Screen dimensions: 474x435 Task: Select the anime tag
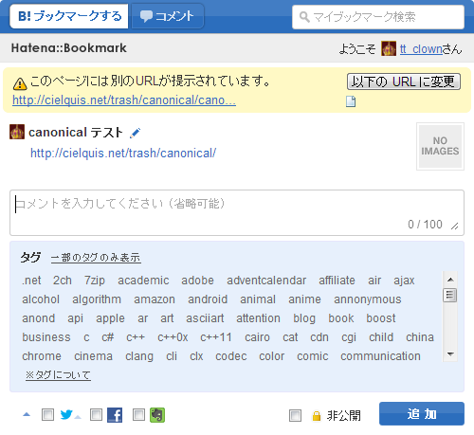click(304, 299)
